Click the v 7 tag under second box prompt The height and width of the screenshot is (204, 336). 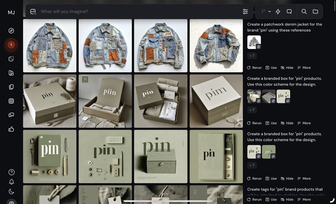(x=252, y=165)
